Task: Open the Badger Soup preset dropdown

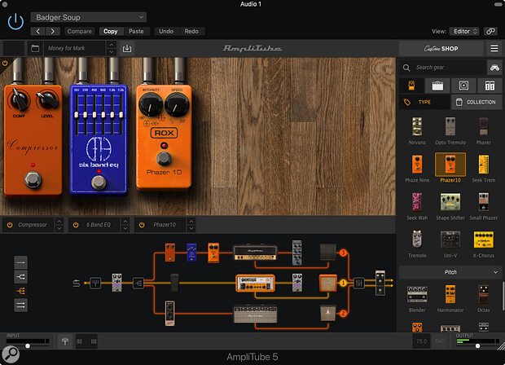Action: click(x=89, y=17)
